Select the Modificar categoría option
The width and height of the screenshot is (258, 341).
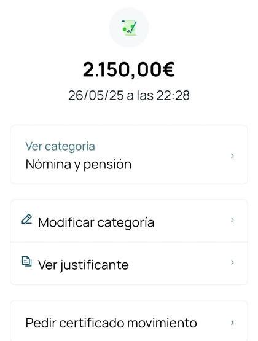(129, 221)
